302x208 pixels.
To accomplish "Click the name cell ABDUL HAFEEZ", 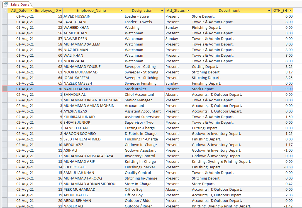I will [93, 195].
